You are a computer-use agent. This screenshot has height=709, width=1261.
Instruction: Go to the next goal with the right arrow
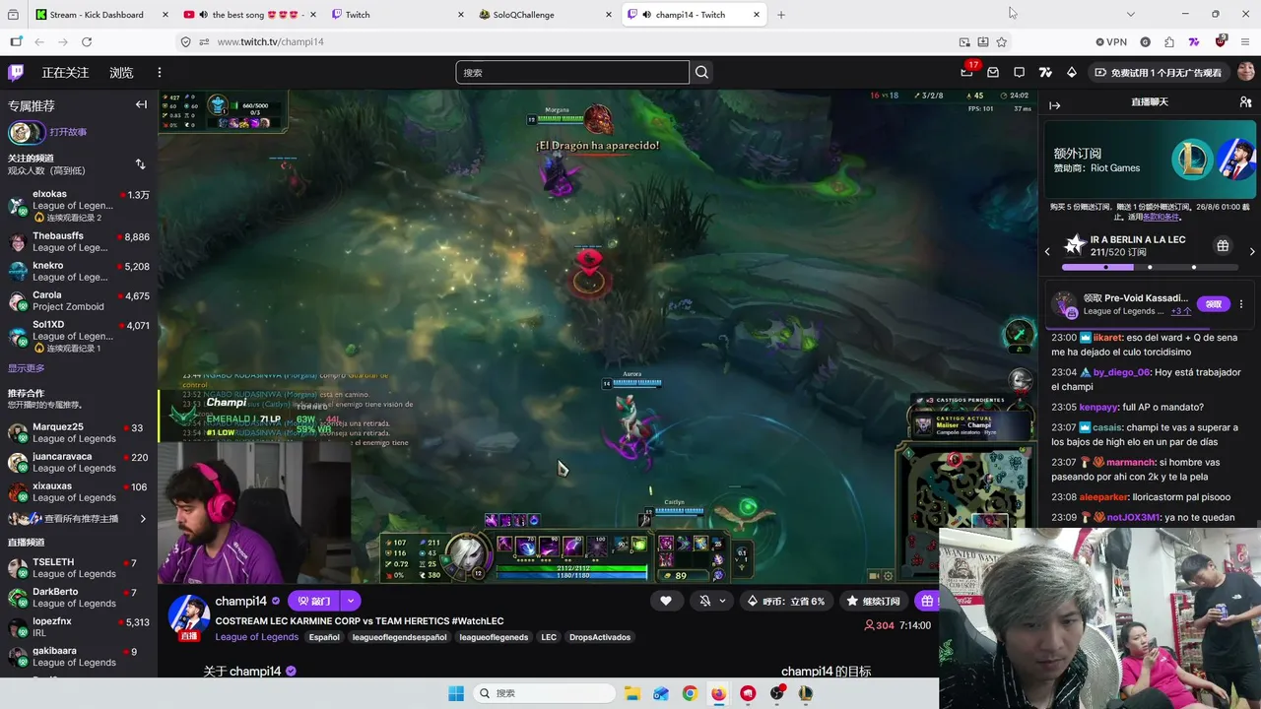[1252, 252]
